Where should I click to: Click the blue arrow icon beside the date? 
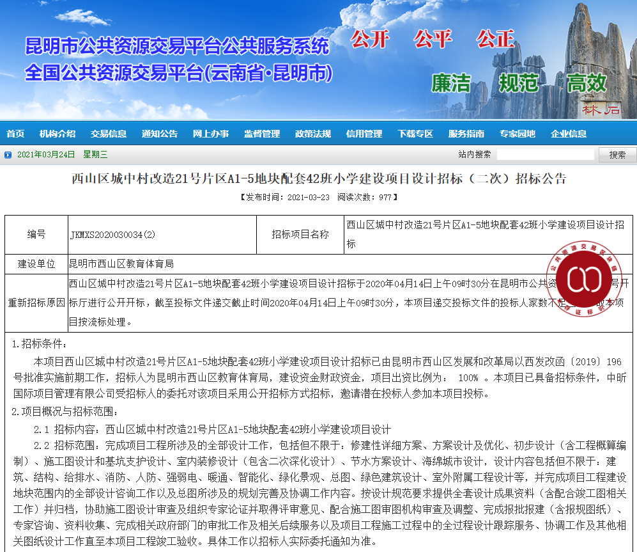pos(8,155)
